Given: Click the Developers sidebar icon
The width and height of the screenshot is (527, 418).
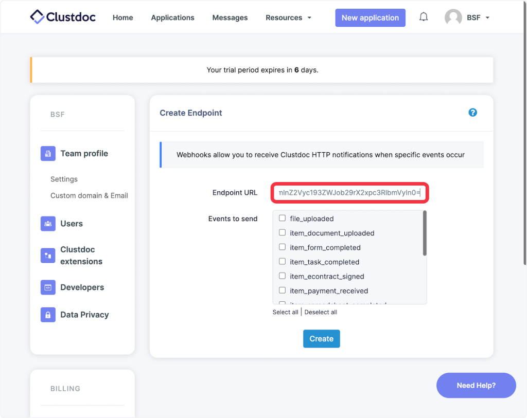Looking at the screenshot, I should click(x=48, y=287).
